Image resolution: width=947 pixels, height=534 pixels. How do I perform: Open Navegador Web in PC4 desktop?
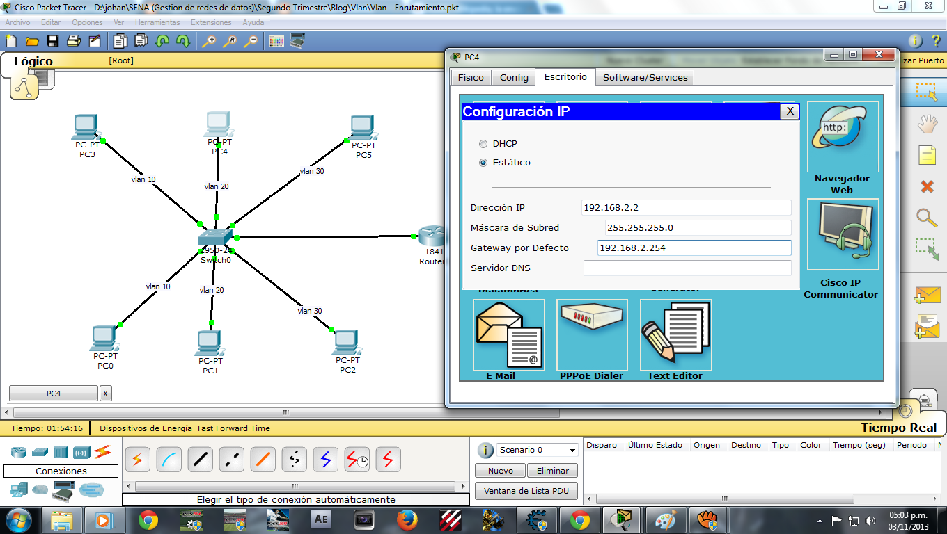(843, 137)
